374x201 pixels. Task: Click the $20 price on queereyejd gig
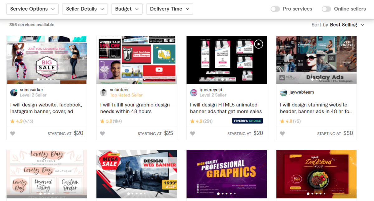[258, 133]
